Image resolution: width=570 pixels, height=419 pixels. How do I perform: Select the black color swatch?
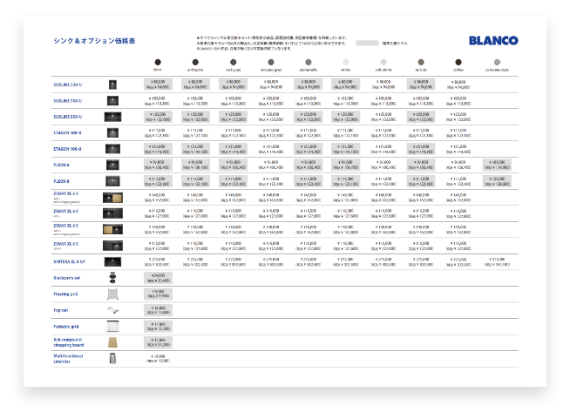tap(158, 62)
